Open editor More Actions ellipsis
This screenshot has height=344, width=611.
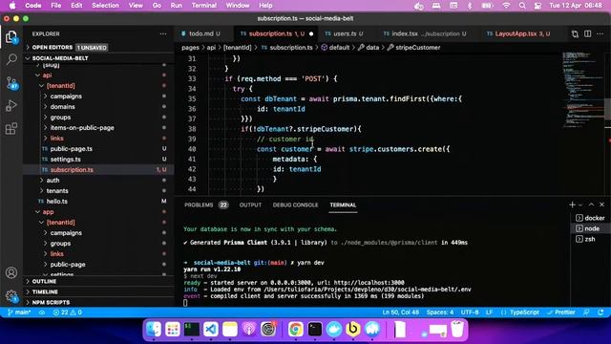coord(600,34)
